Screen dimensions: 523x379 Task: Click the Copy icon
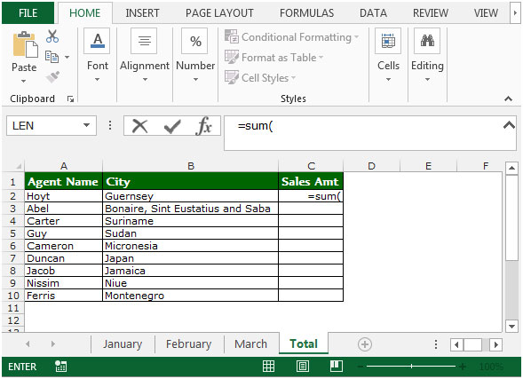pyautogui.click(x=52, y=57)
